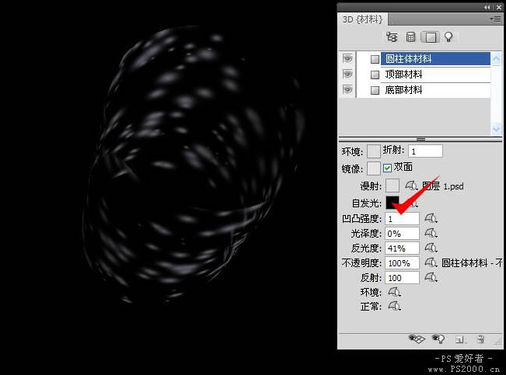
Task: Click the 漫射 color swatch
Action: 393,186
